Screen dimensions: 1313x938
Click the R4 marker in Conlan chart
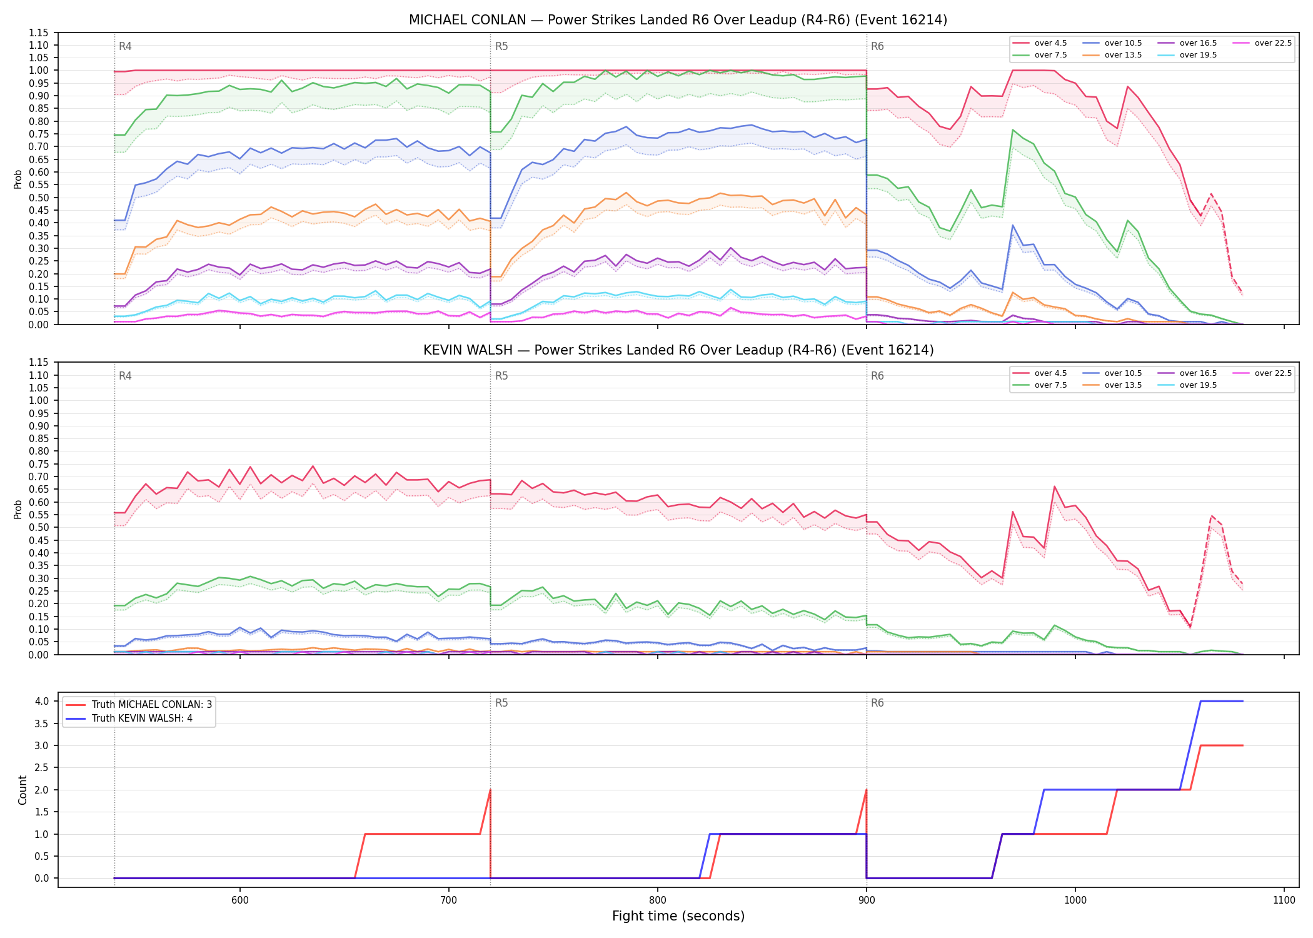pyautogui.click(x=125, y=46)
